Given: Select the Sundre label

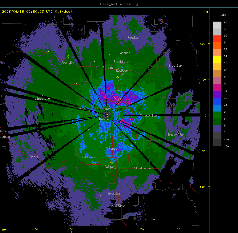Looking at the screenshot, I should tap(81, 108).
